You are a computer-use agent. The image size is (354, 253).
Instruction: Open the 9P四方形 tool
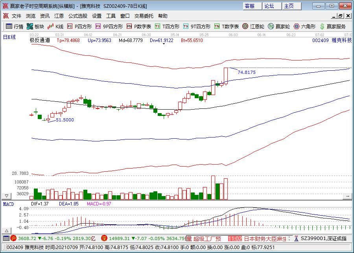point(109,26)
